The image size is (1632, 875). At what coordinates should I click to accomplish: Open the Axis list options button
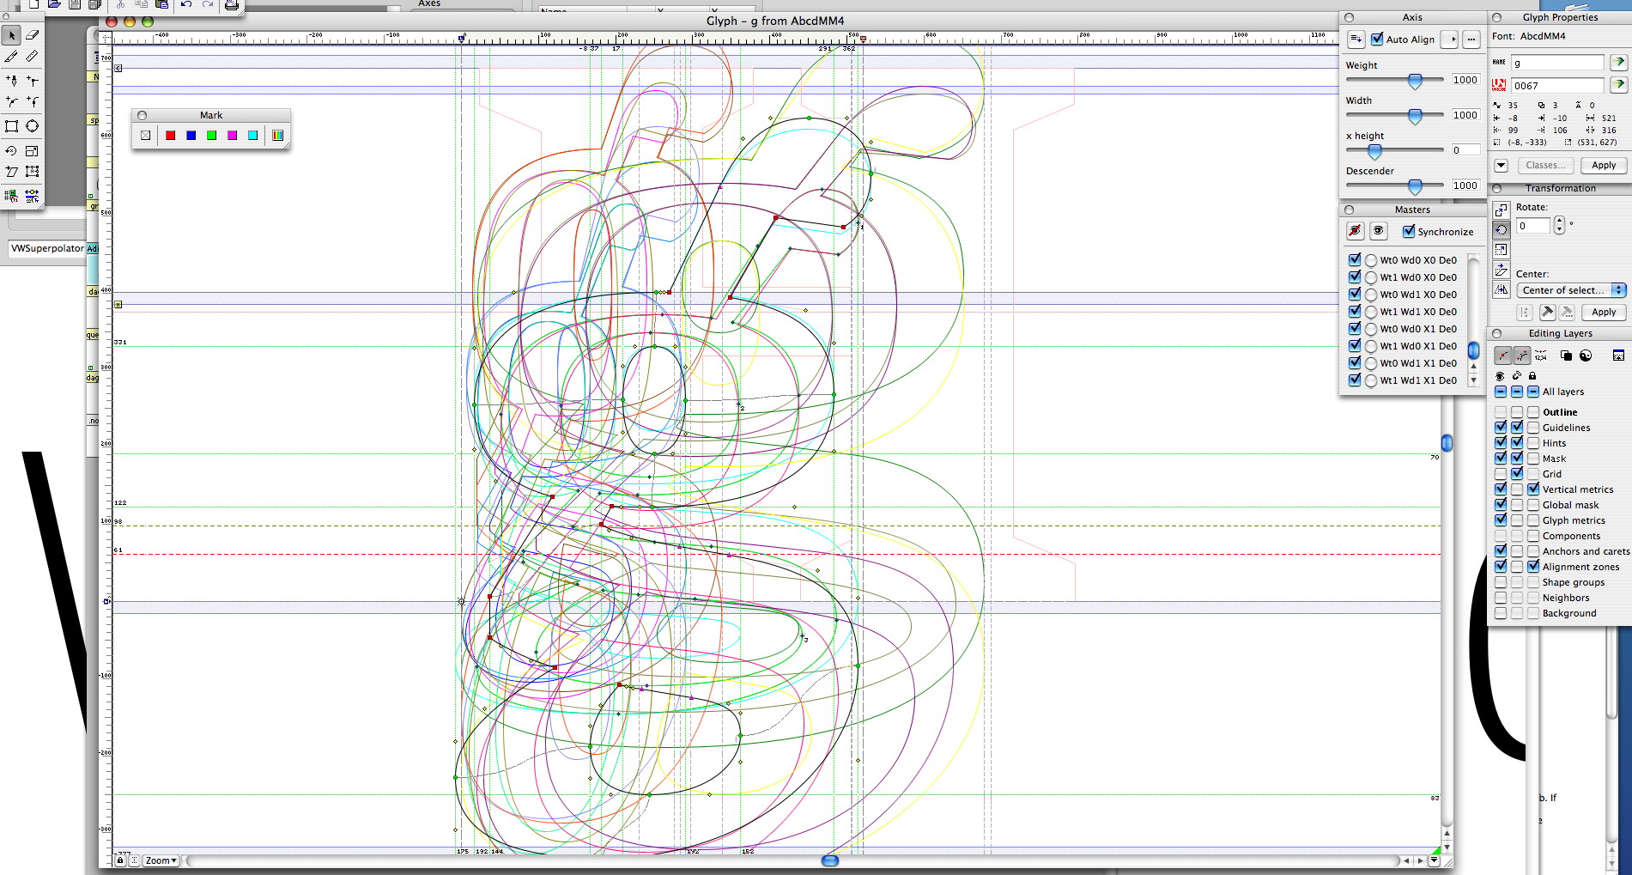point(1356,39)
